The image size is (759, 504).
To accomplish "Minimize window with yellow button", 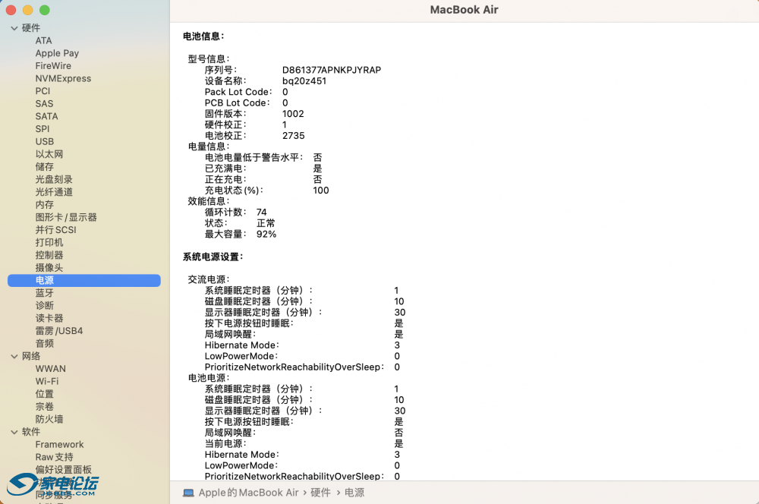I will pyautogui.click(x=28, y=10).
